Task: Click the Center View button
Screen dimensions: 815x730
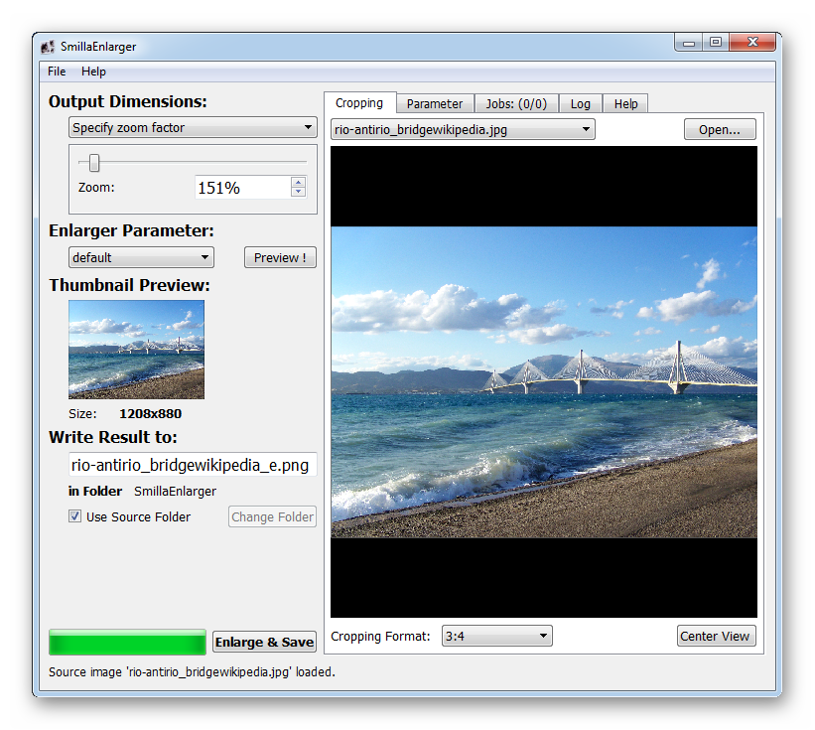Action: pyautogui.click(x=716, y=636)
